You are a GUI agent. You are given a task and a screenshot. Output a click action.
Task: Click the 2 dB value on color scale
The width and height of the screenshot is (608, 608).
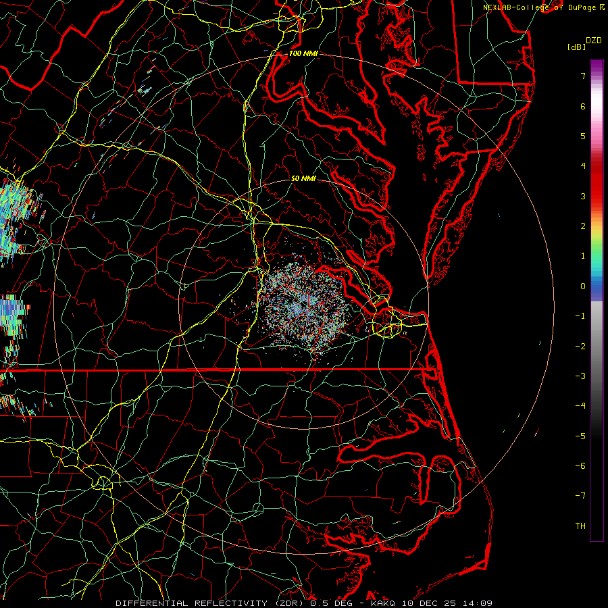click(x=583, y=226)
